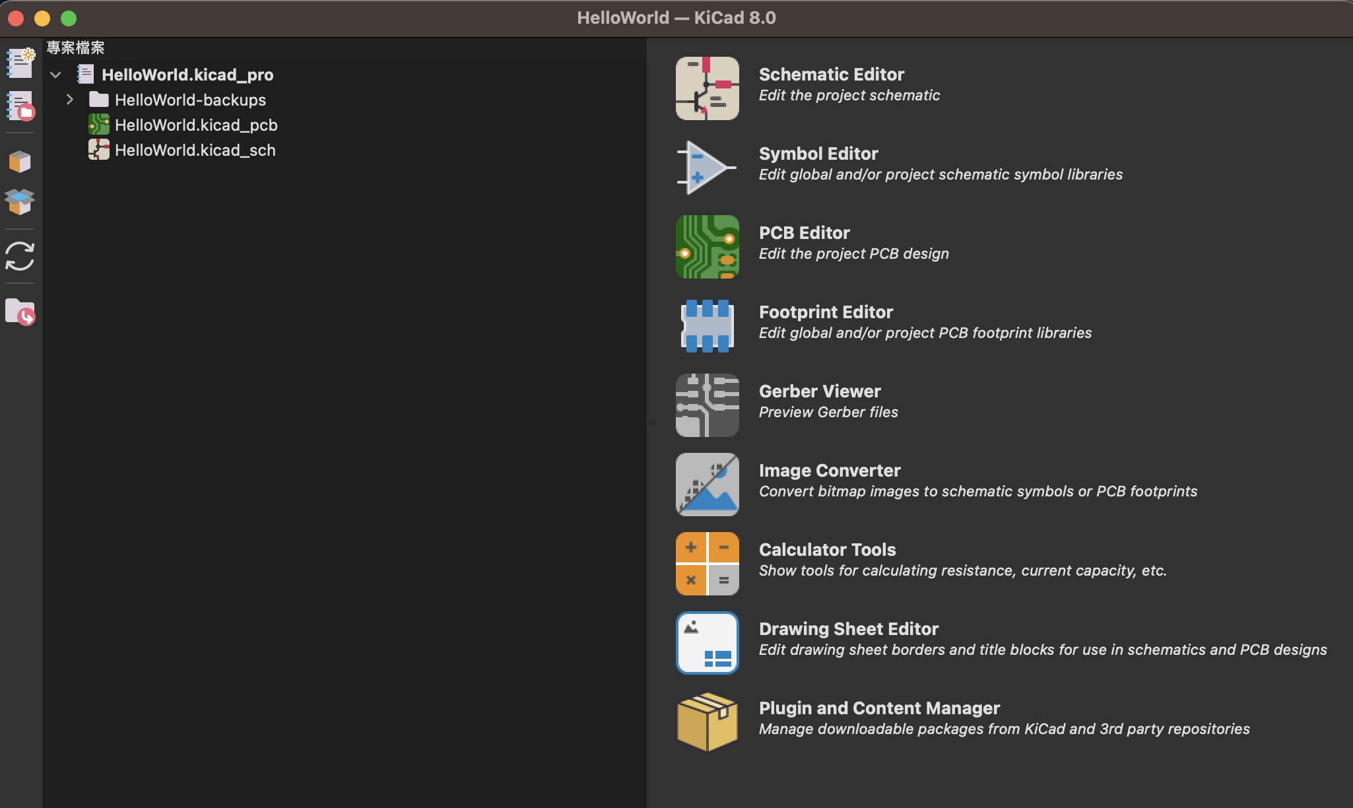Click the Archive Project box icon
The width and height of the screenshot is (1353, 808).
click(20, 162)
